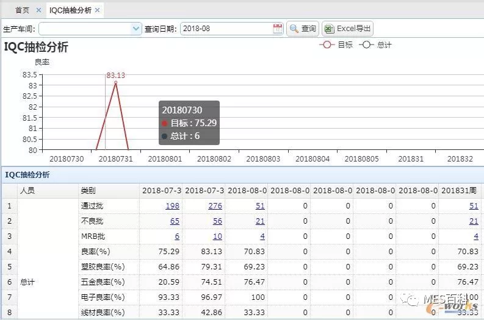Viewport: 484px width, 320px height.
Task: Toggle the 目标 legend series
Action: (336, 45)
